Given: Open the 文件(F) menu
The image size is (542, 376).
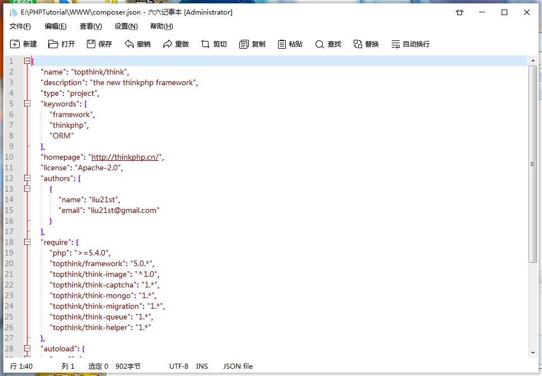Looking at the screenshot, I should point(20,26).
